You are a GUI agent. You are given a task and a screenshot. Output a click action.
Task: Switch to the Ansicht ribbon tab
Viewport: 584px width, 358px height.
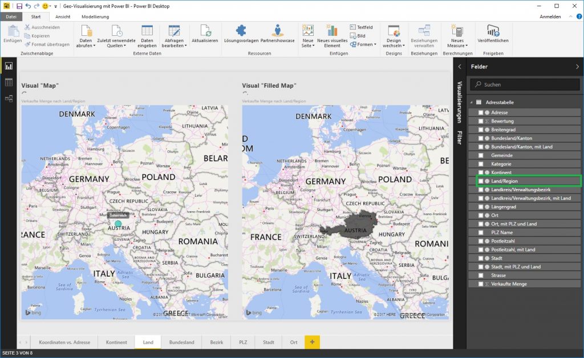point(63,17)
